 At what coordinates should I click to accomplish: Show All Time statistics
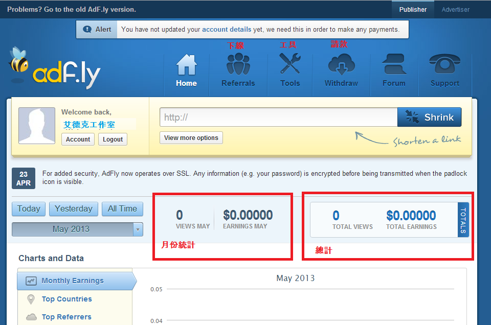(x=122, y=209)
